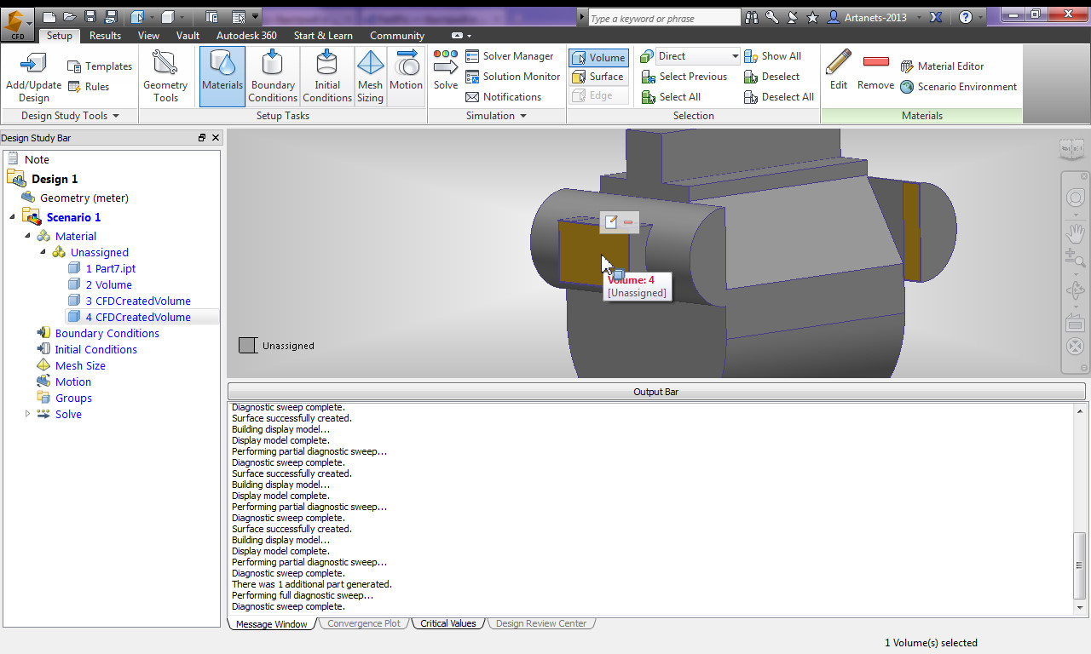
Task: Open the Mesh Sizing task
Action: click(370, 77)
